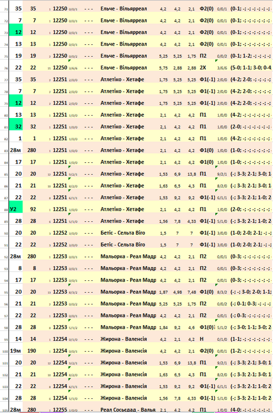Click row header 90

point(5,234)
